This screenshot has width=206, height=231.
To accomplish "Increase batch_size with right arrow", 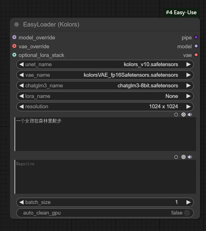I will pos(188,202).
